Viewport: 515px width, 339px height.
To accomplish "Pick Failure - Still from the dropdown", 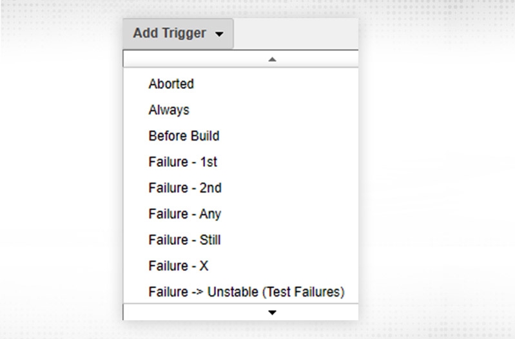I will [x=184, y=240].
